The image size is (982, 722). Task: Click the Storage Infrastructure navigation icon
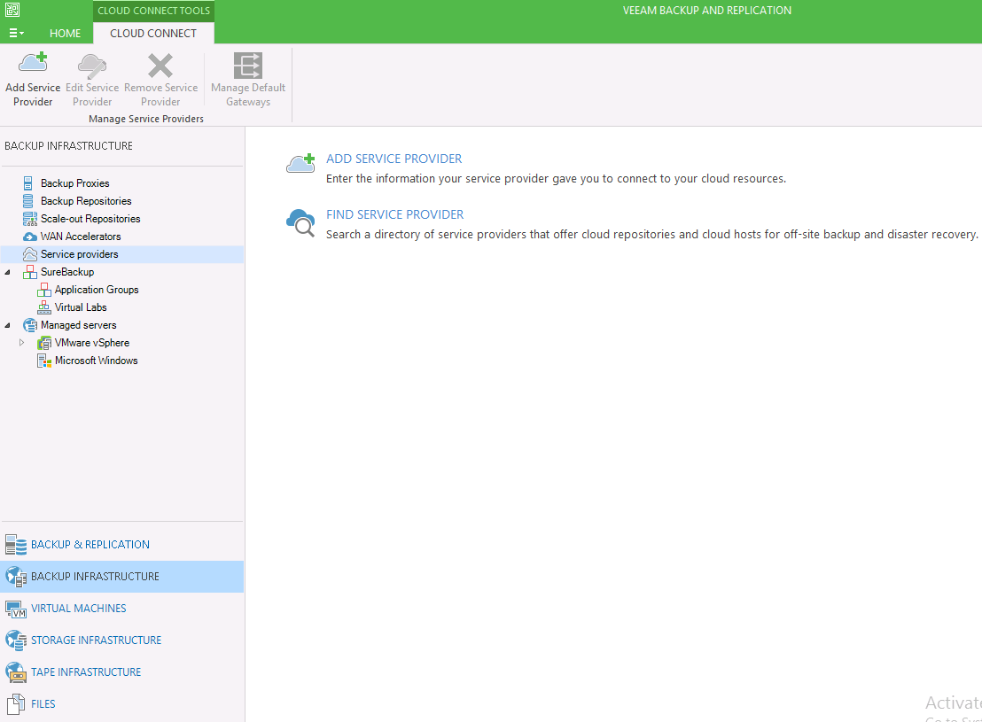[x=16, y=640]
